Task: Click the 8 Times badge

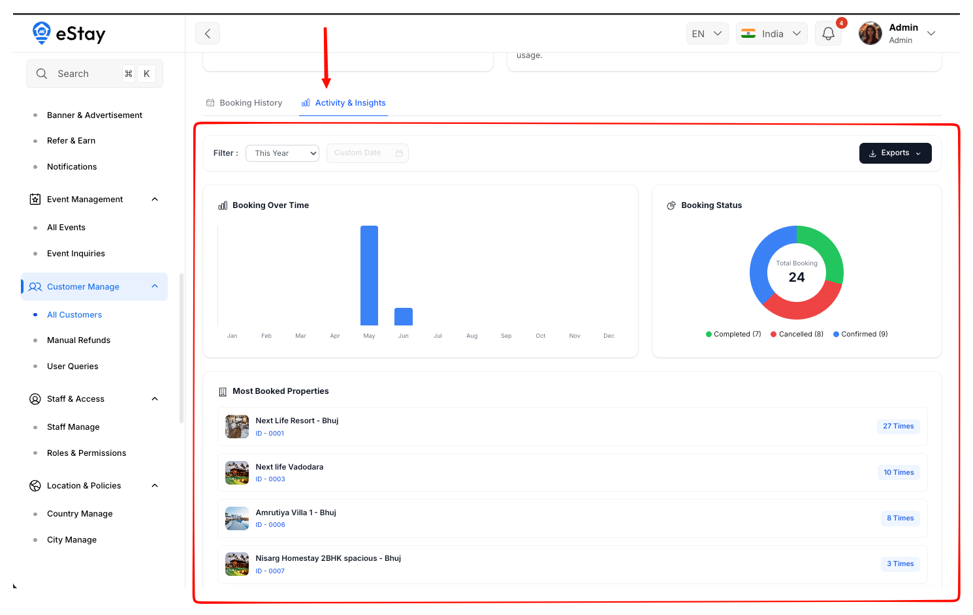Action: click(901, 518)
